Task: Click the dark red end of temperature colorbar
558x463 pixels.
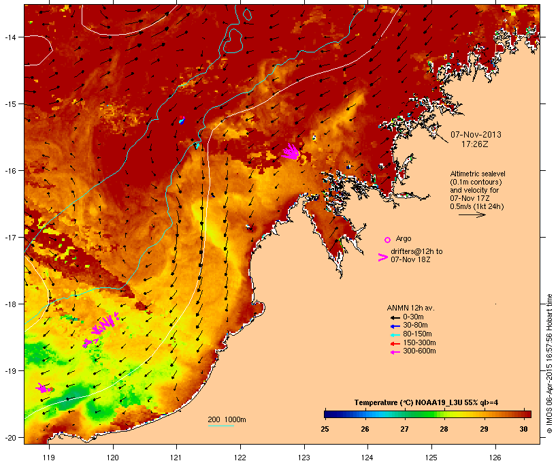Action: coord(527,414)
